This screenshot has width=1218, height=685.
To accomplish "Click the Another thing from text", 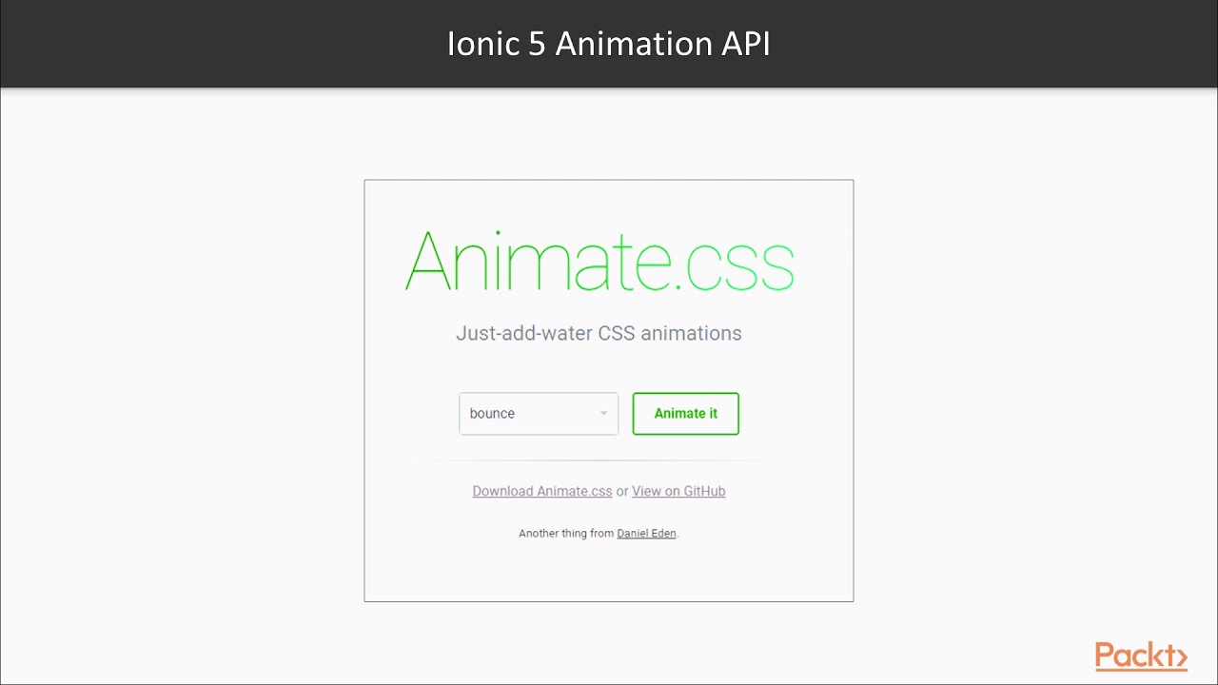I will 566,534.
